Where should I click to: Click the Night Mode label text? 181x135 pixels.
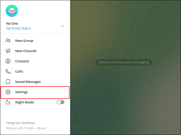click(x=24, y=102)
